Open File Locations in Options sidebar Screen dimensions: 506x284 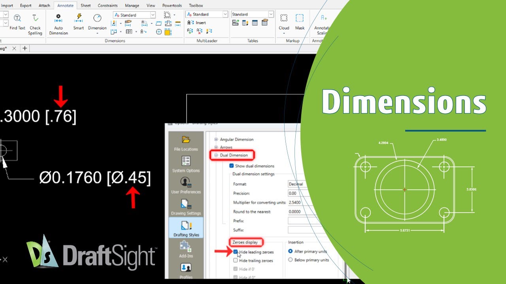(186, 143)
